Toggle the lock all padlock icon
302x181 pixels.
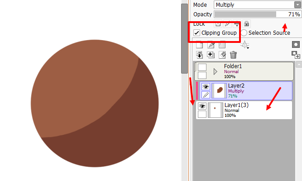coord(246,24)
